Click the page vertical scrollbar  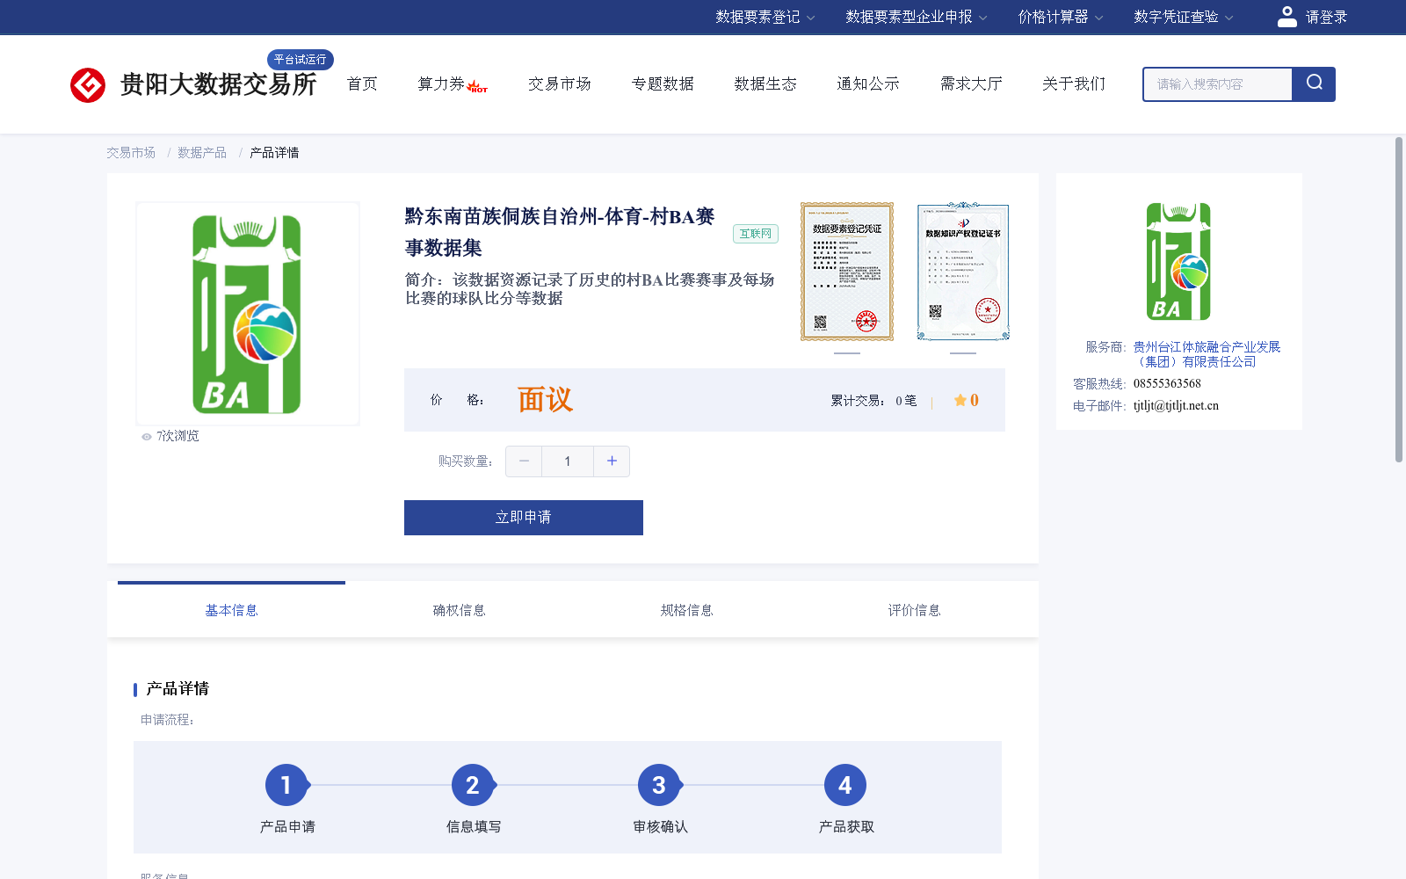(1399, 299)
